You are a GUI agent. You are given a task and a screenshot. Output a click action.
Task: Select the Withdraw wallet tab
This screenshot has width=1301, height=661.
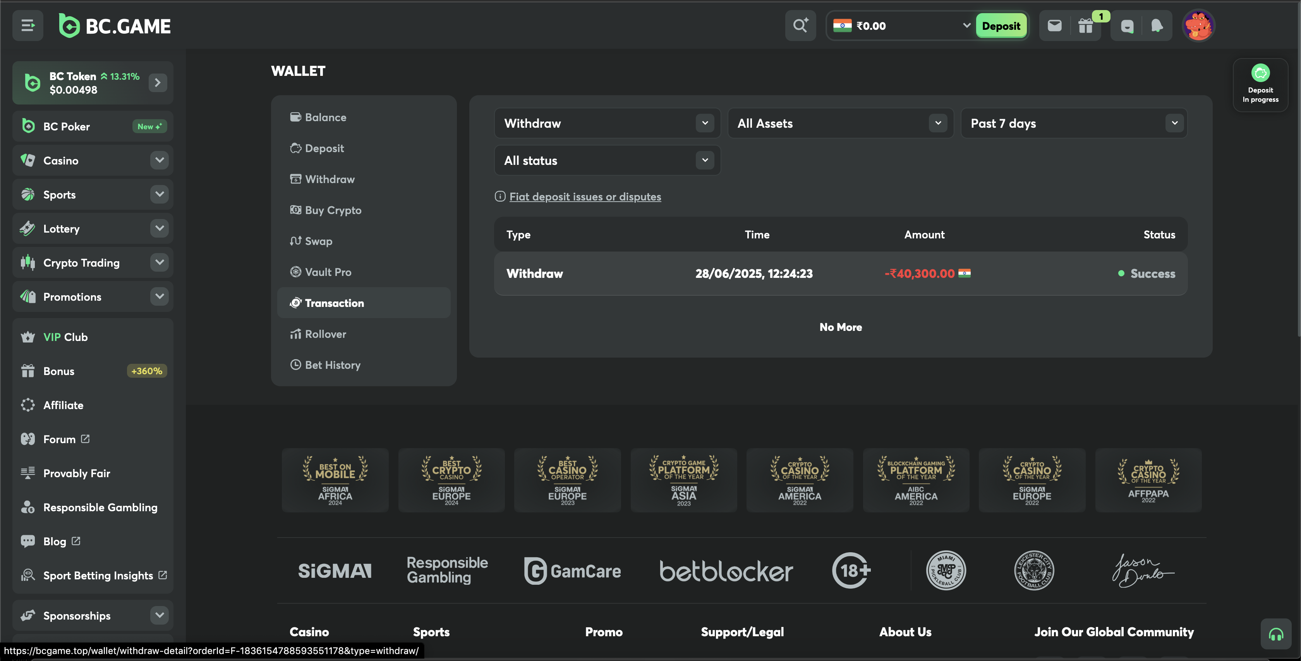(364, 179)
